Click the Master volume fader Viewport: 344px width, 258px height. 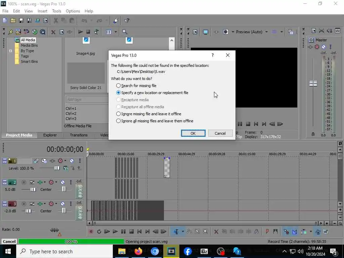pyautogui.click(x=313, y=83)
